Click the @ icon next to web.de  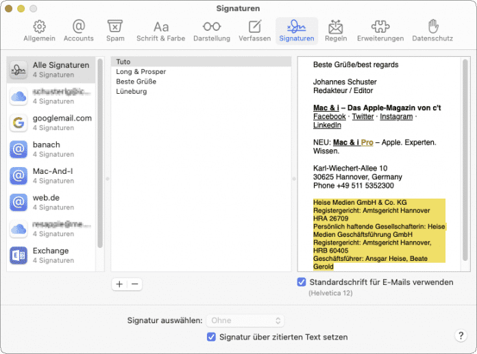click(19, 202)
